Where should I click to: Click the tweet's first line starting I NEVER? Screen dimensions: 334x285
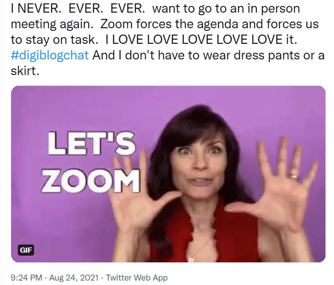pos(155,9)
